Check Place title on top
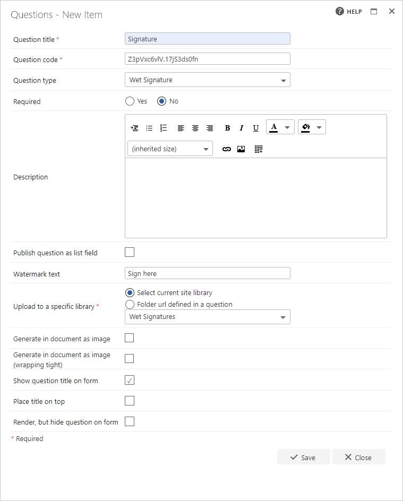This screenshot has height=501, width=403. pyautogui.click(x=130, y=401)
